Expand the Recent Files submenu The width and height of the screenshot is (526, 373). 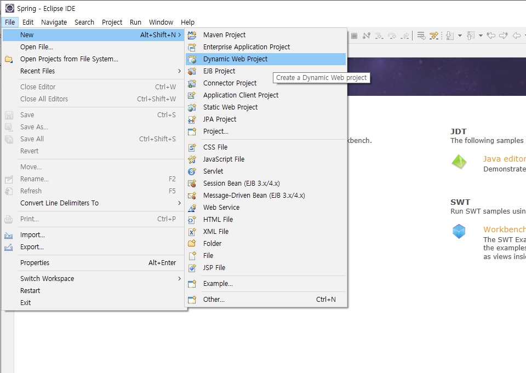click(94, 71)
